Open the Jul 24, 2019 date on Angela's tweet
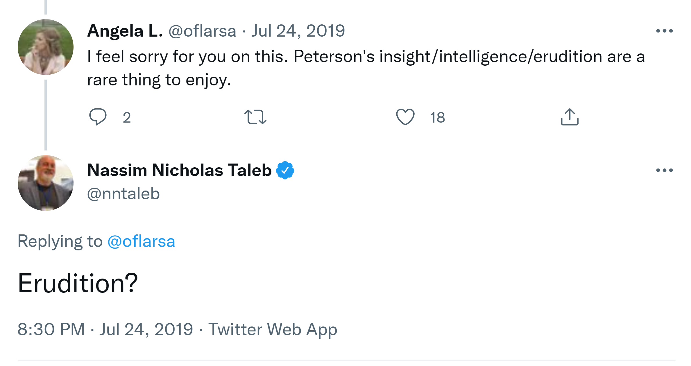Image resolution: width=691 pixels, height=366 pixels. (x=298, y=31)
